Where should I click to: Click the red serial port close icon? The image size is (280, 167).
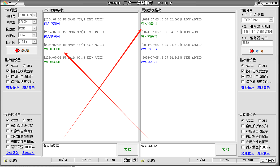17,50
